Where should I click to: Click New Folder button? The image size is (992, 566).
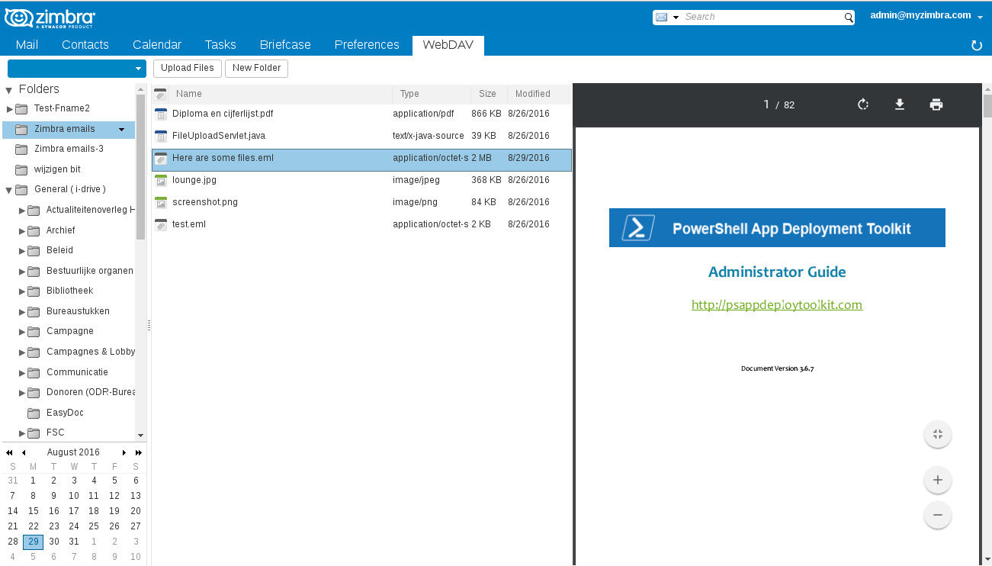click(x=257, y=68)
